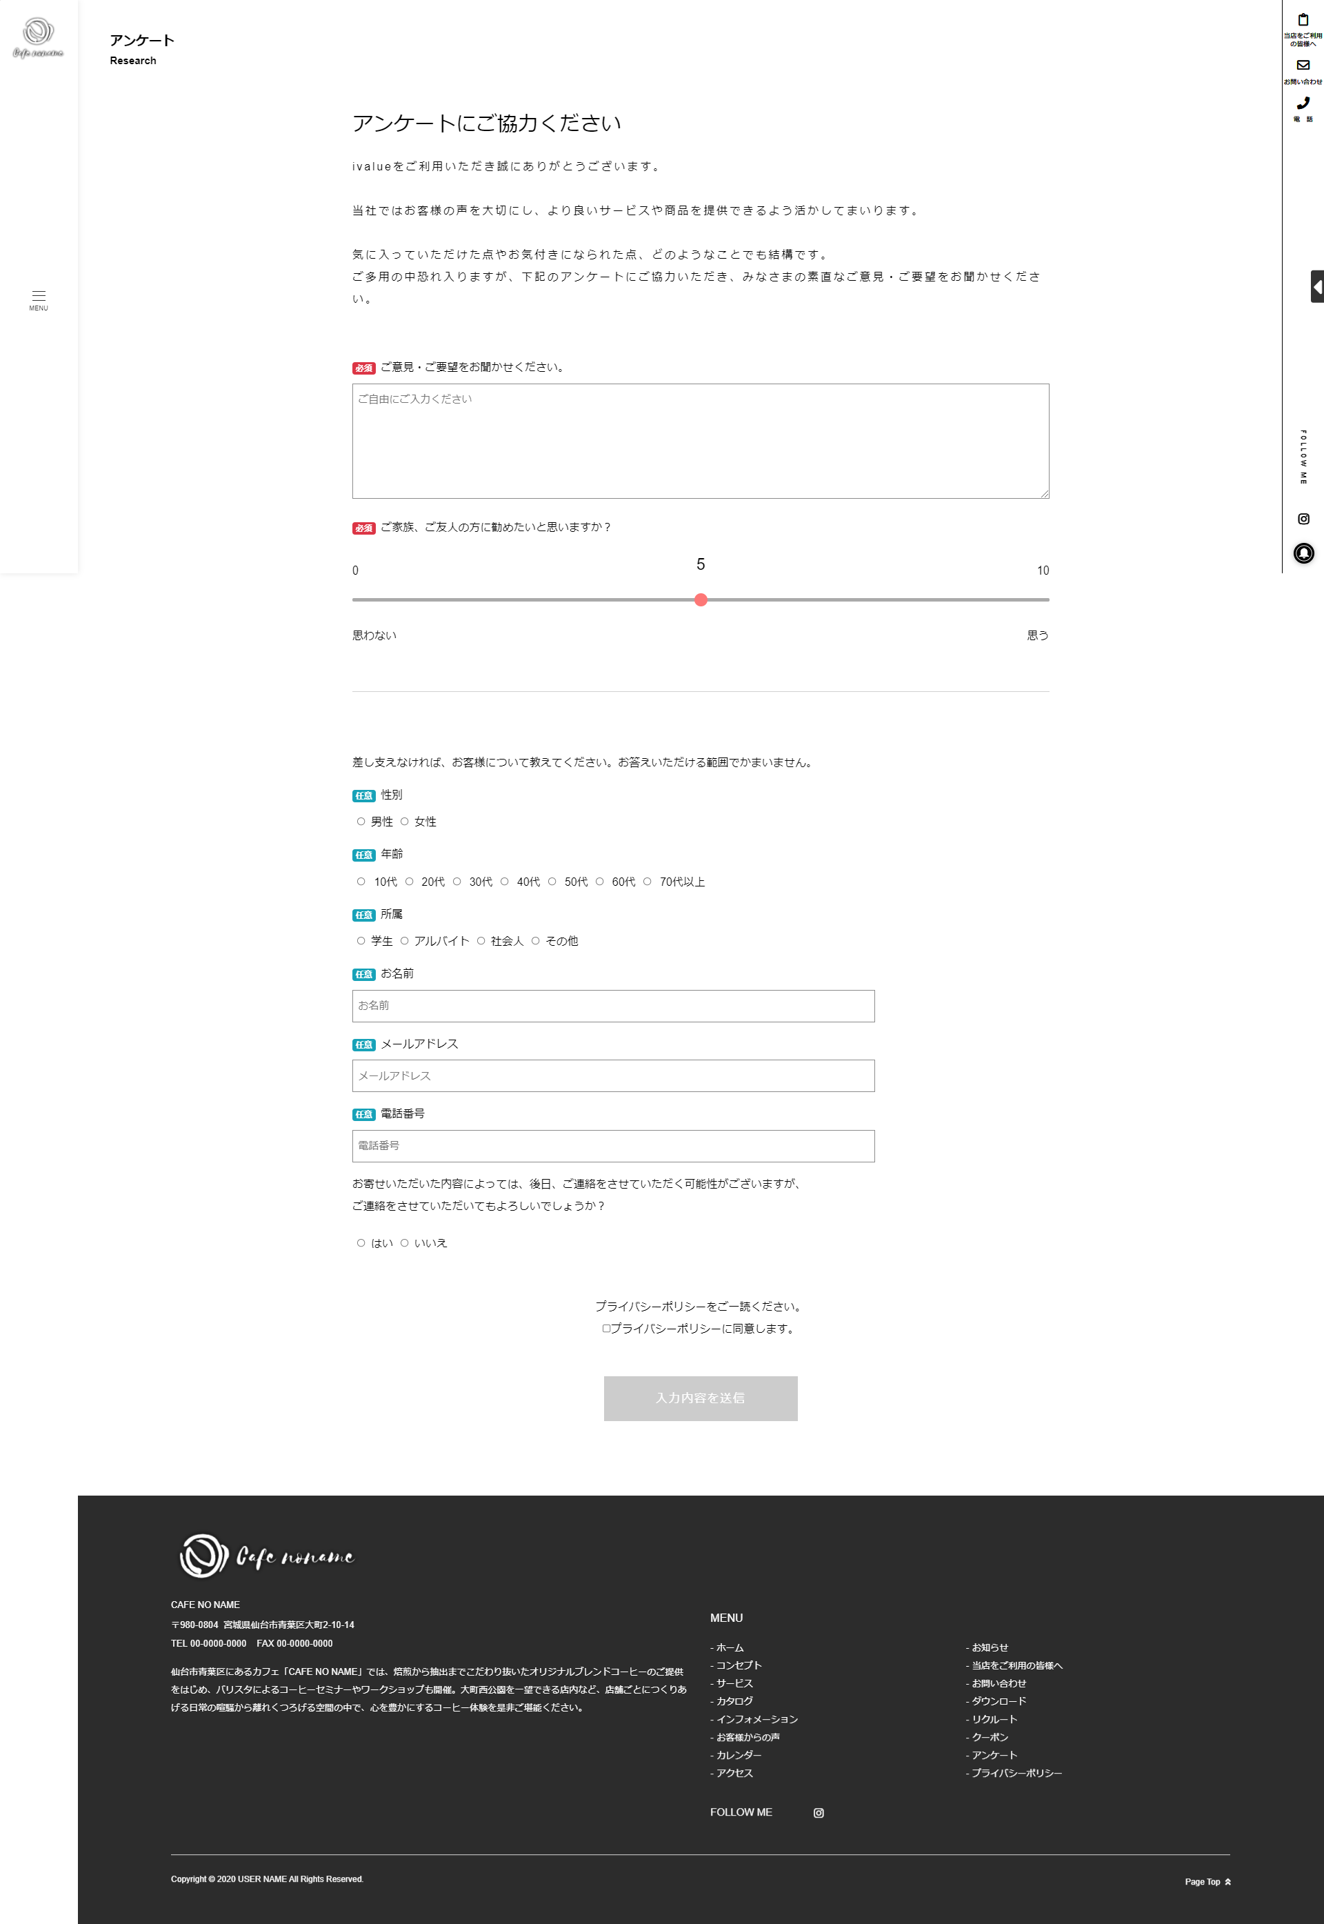This screenshot has height=1924, width=1324.
Task: Click the Cafe noname logo at top left
Action: click(38, 38)
